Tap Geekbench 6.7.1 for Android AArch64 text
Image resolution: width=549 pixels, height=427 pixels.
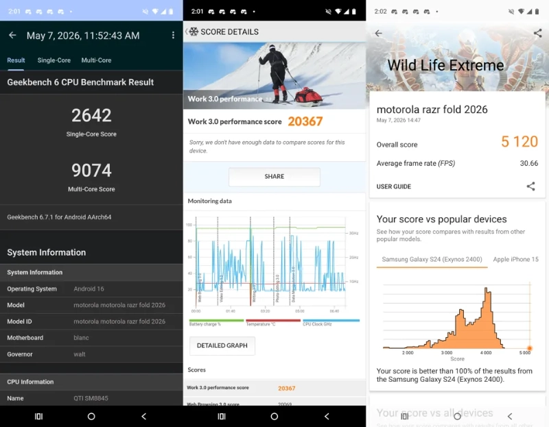coord(59,217)
